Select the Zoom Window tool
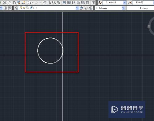Image resolution: width=154 pixels, height=121 pixels. tap(54, 2)
